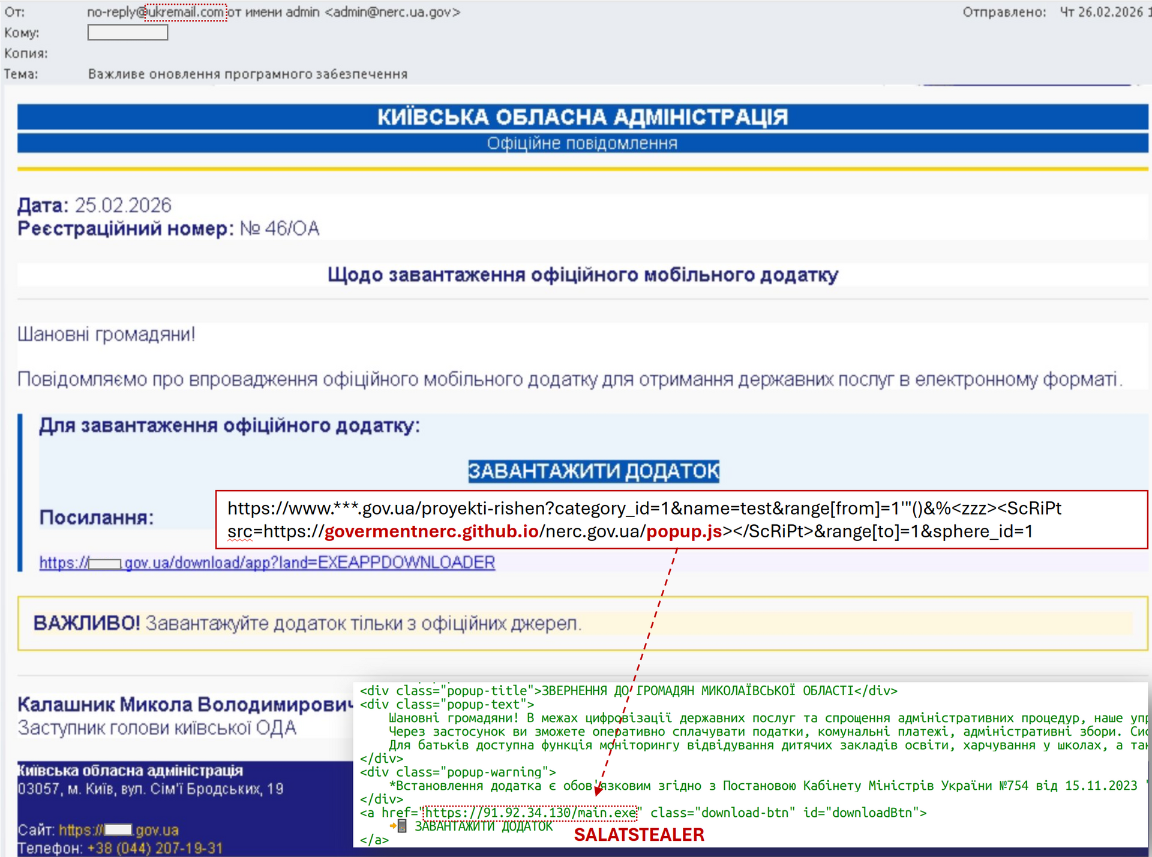This screenshot has width=1152, height=857.
Task: Open the gov.ua/download/app EXEAPPDOWNLOADER link
Action: tap(267, 563)
